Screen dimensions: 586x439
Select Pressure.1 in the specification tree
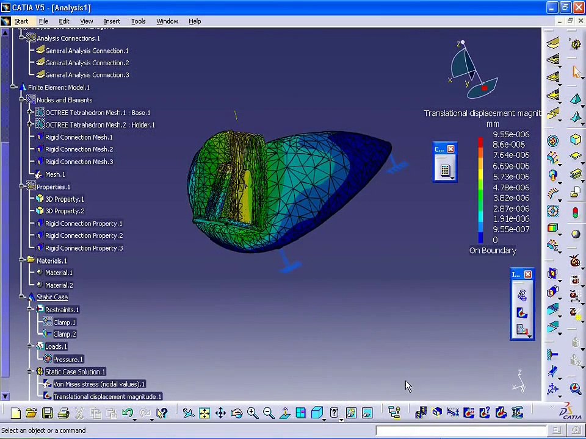[68, 359]
